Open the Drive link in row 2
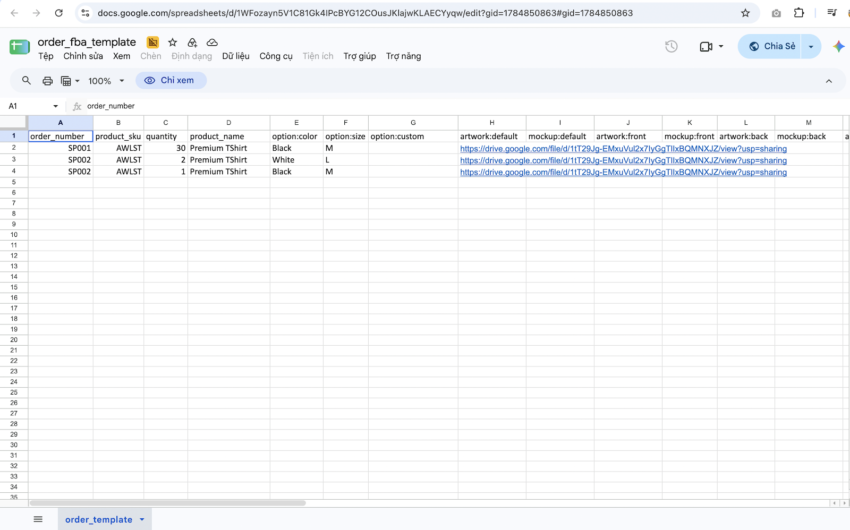850x530 pixels. (623, 149)
